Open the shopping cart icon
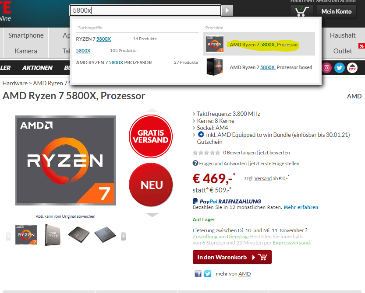This screenshot has height=293, width=365. [301, 11]
